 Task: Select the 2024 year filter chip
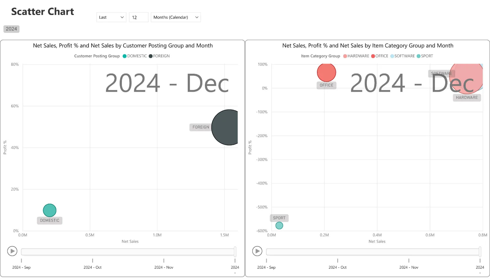[x=11, y=29]
